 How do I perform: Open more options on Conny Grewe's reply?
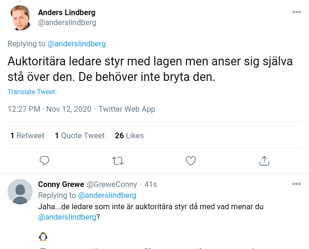click(x=297, y=184)
